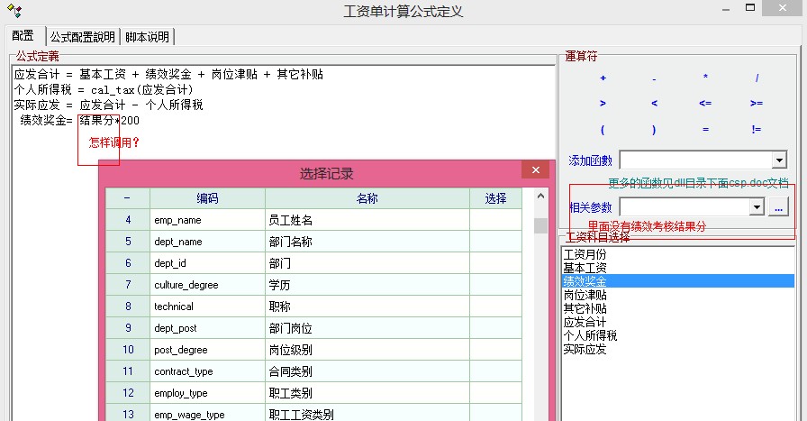
Task: Expand the 添加函數 dropdown
Action: pos(779,160)
